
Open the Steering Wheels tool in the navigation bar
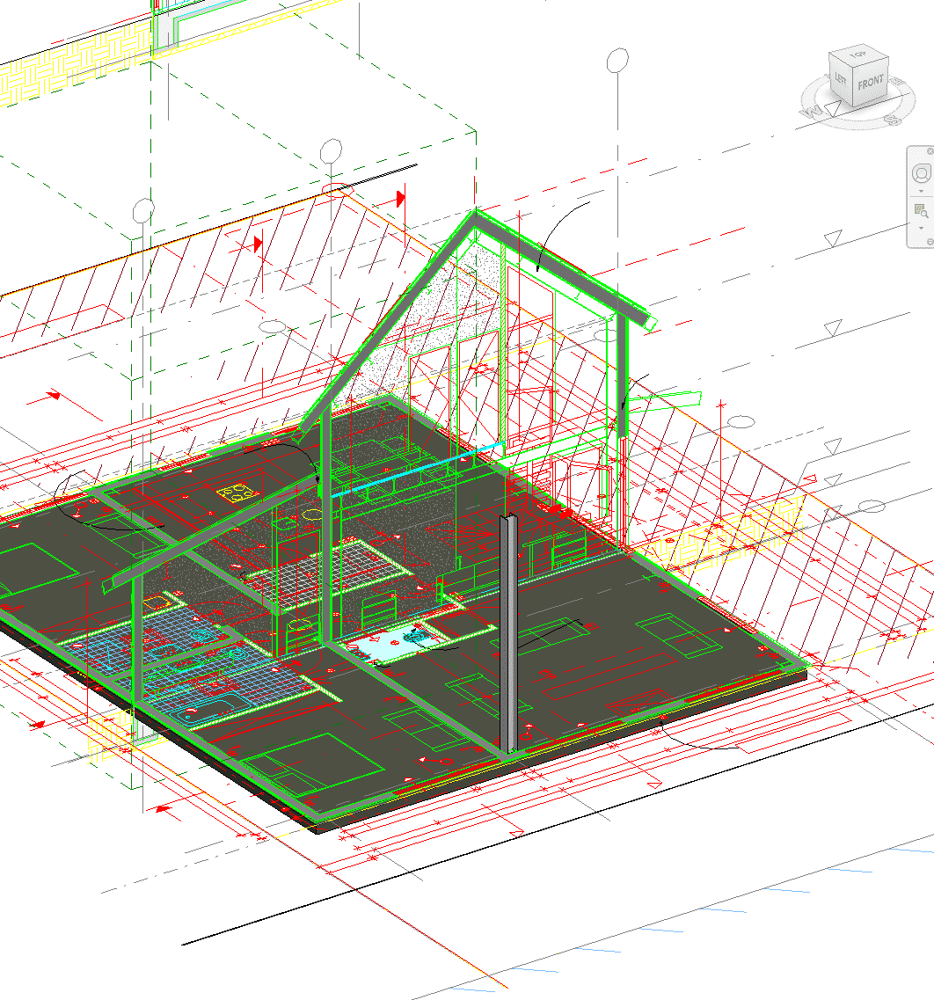921,173
